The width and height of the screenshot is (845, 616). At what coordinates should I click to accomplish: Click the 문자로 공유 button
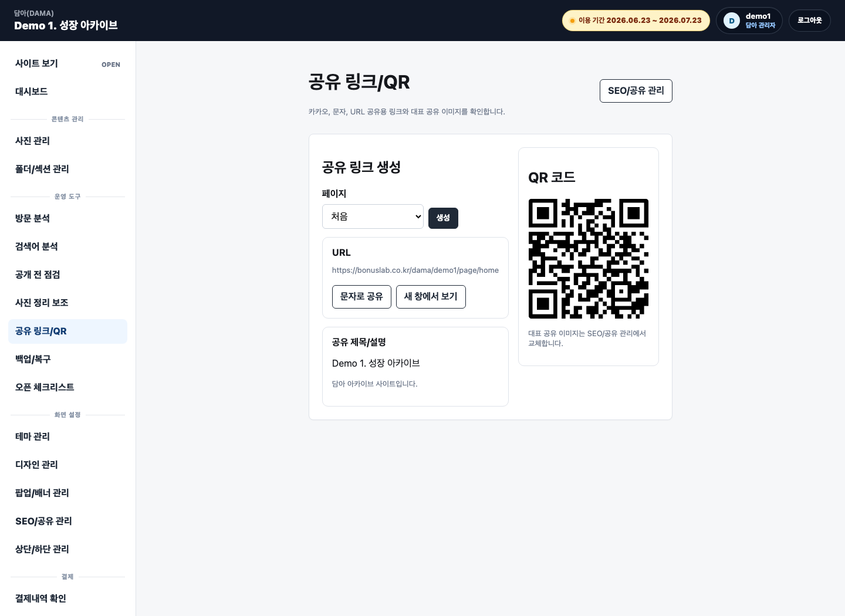[x=361, y=296]
